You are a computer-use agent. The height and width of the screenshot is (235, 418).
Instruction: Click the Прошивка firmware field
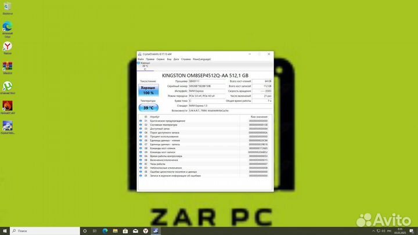coord(207,81)
